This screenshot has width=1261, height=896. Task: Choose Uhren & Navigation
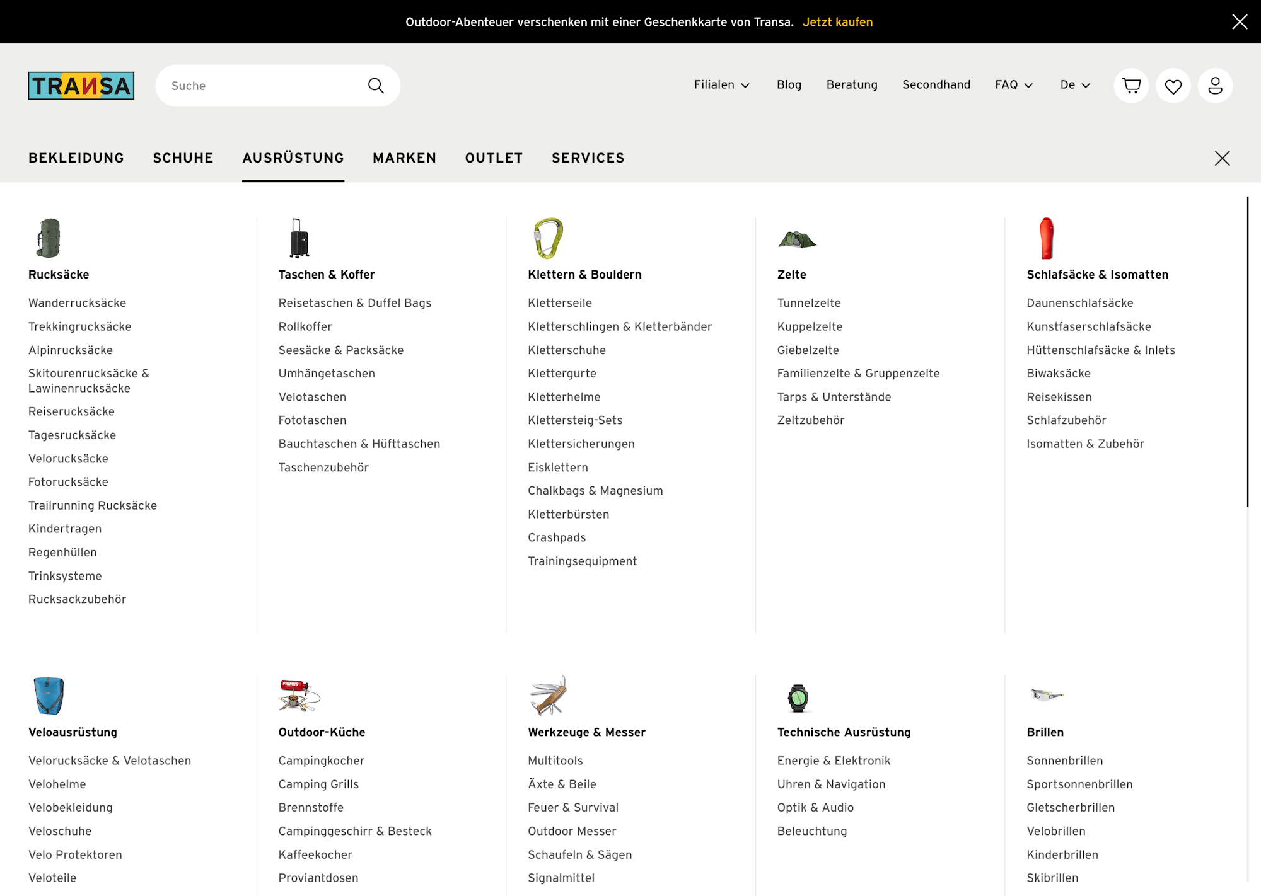pos(831,784)
